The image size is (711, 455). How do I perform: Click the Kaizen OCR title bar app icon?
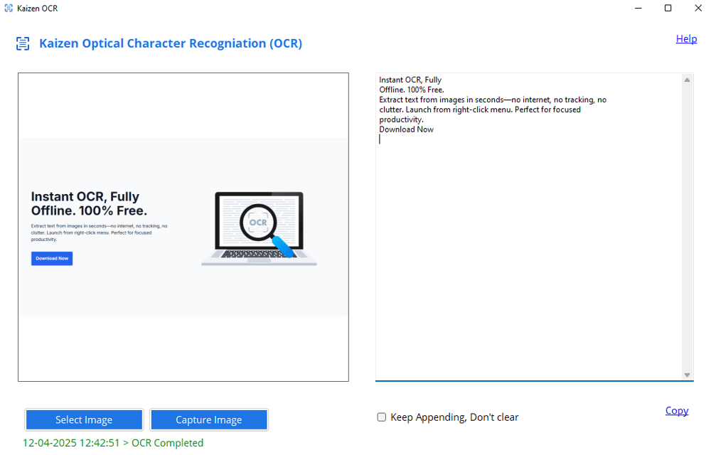click(9, 9)
